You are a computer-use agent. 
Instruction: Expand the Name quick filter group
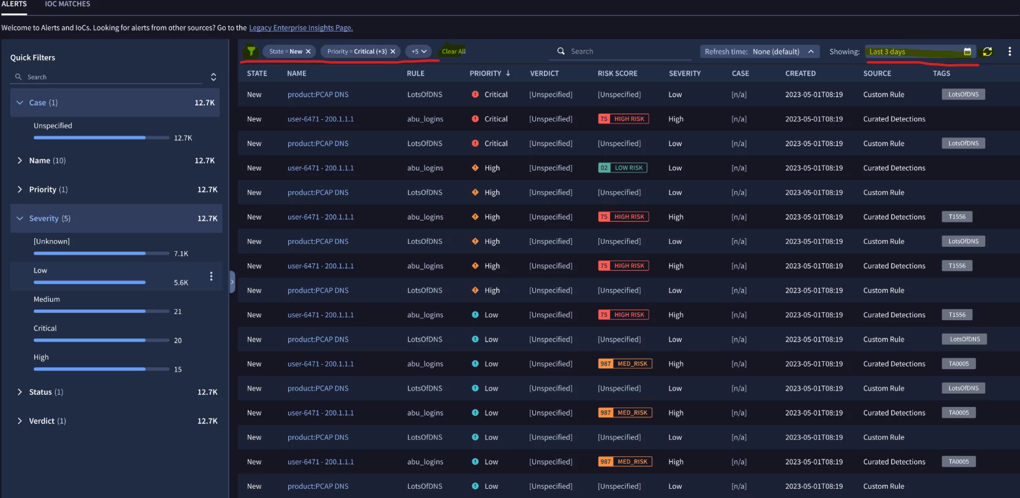tap(20, 161)
